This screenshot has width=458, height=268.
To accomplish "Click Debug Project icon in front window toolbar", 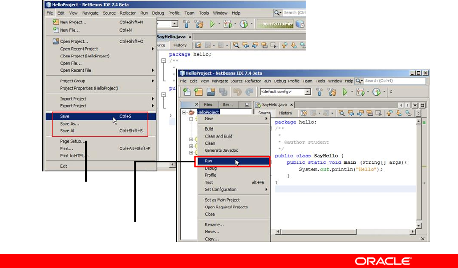I will (x=361, y=92).
